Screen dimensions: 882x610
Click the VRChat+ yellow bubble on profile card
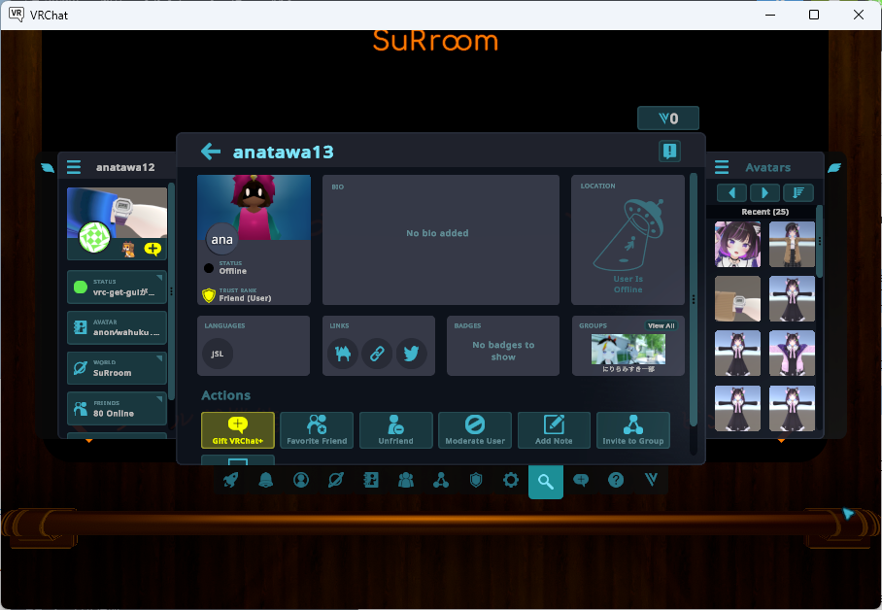153,249
